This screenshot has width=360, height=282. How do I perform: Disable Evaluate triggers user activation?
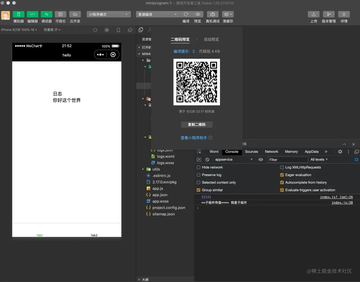pyautogui.click(x=282, y=190)
